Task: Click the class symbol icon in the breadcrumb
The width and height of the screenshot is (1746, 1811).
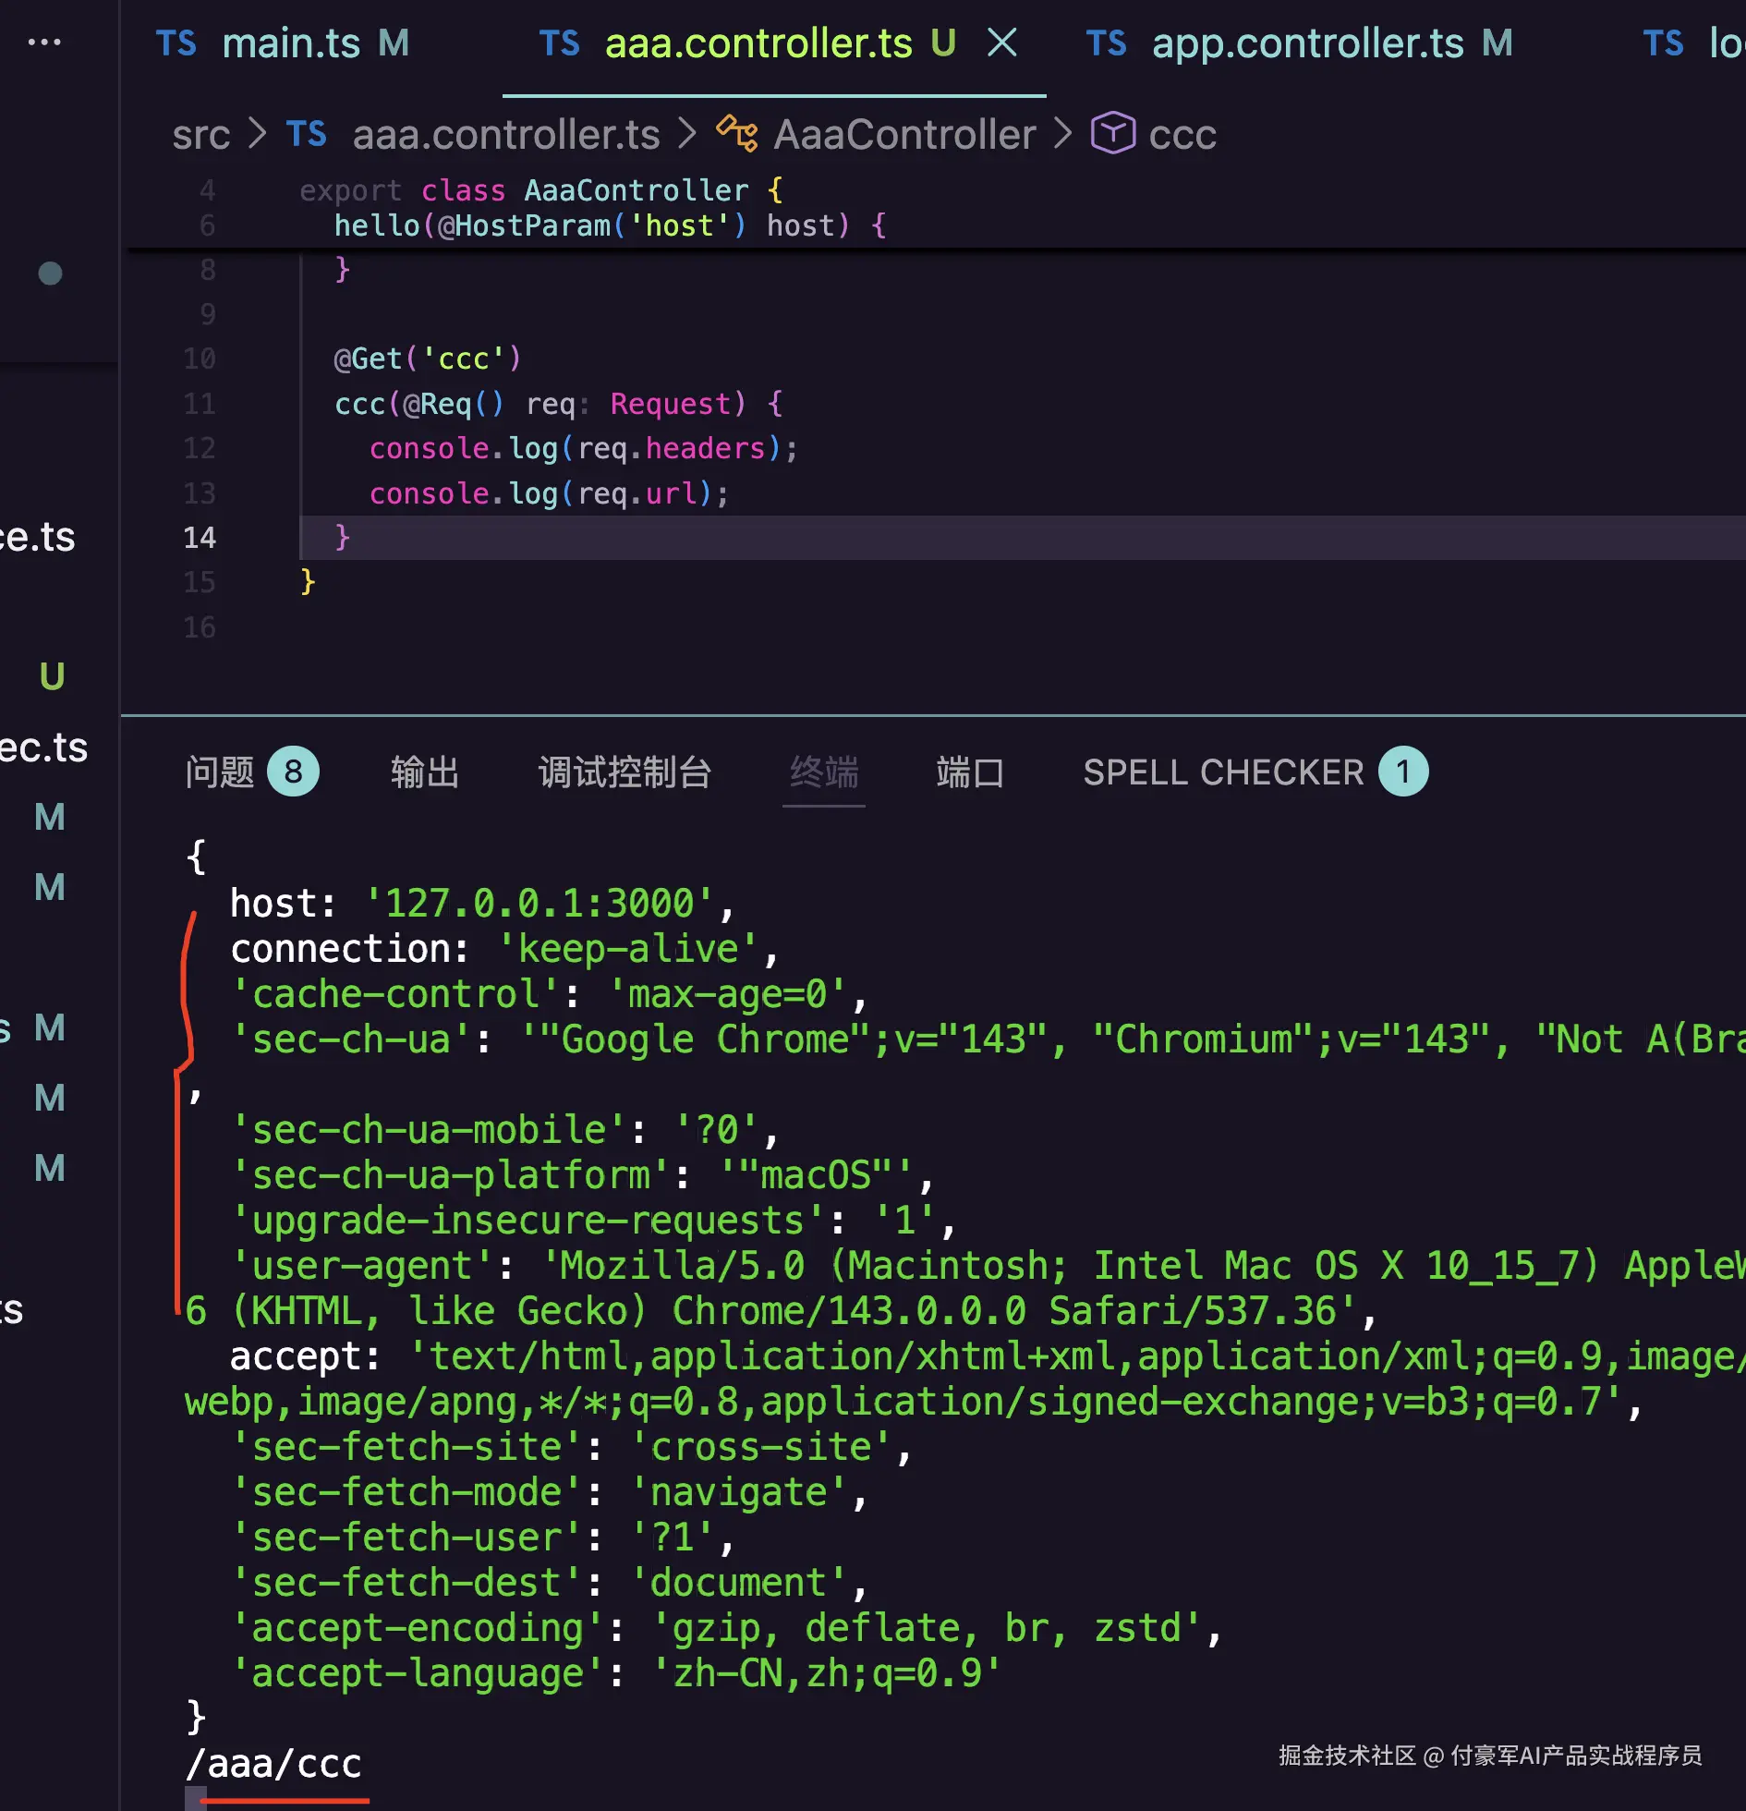Action: (x=737, y=134)
